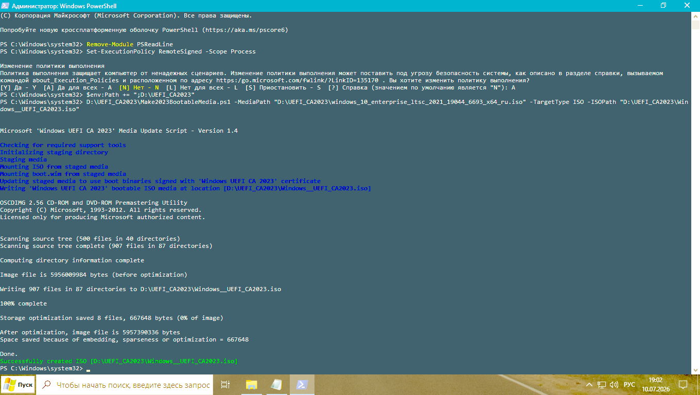700x395 pixels.
Task: Open the network status tray icon
Action: 602,385
